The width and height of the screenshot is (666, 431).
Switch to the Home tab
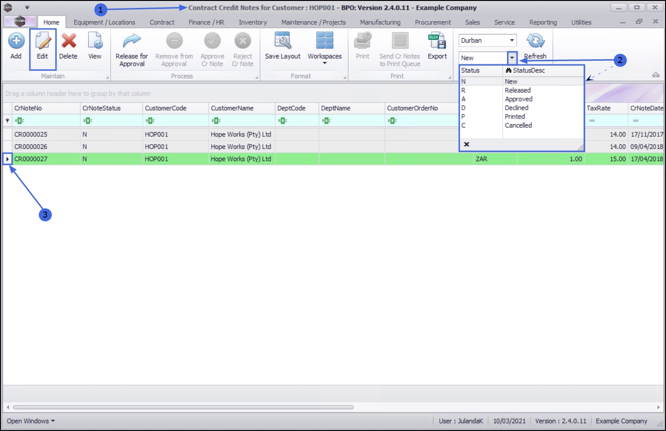click(51, 22)
